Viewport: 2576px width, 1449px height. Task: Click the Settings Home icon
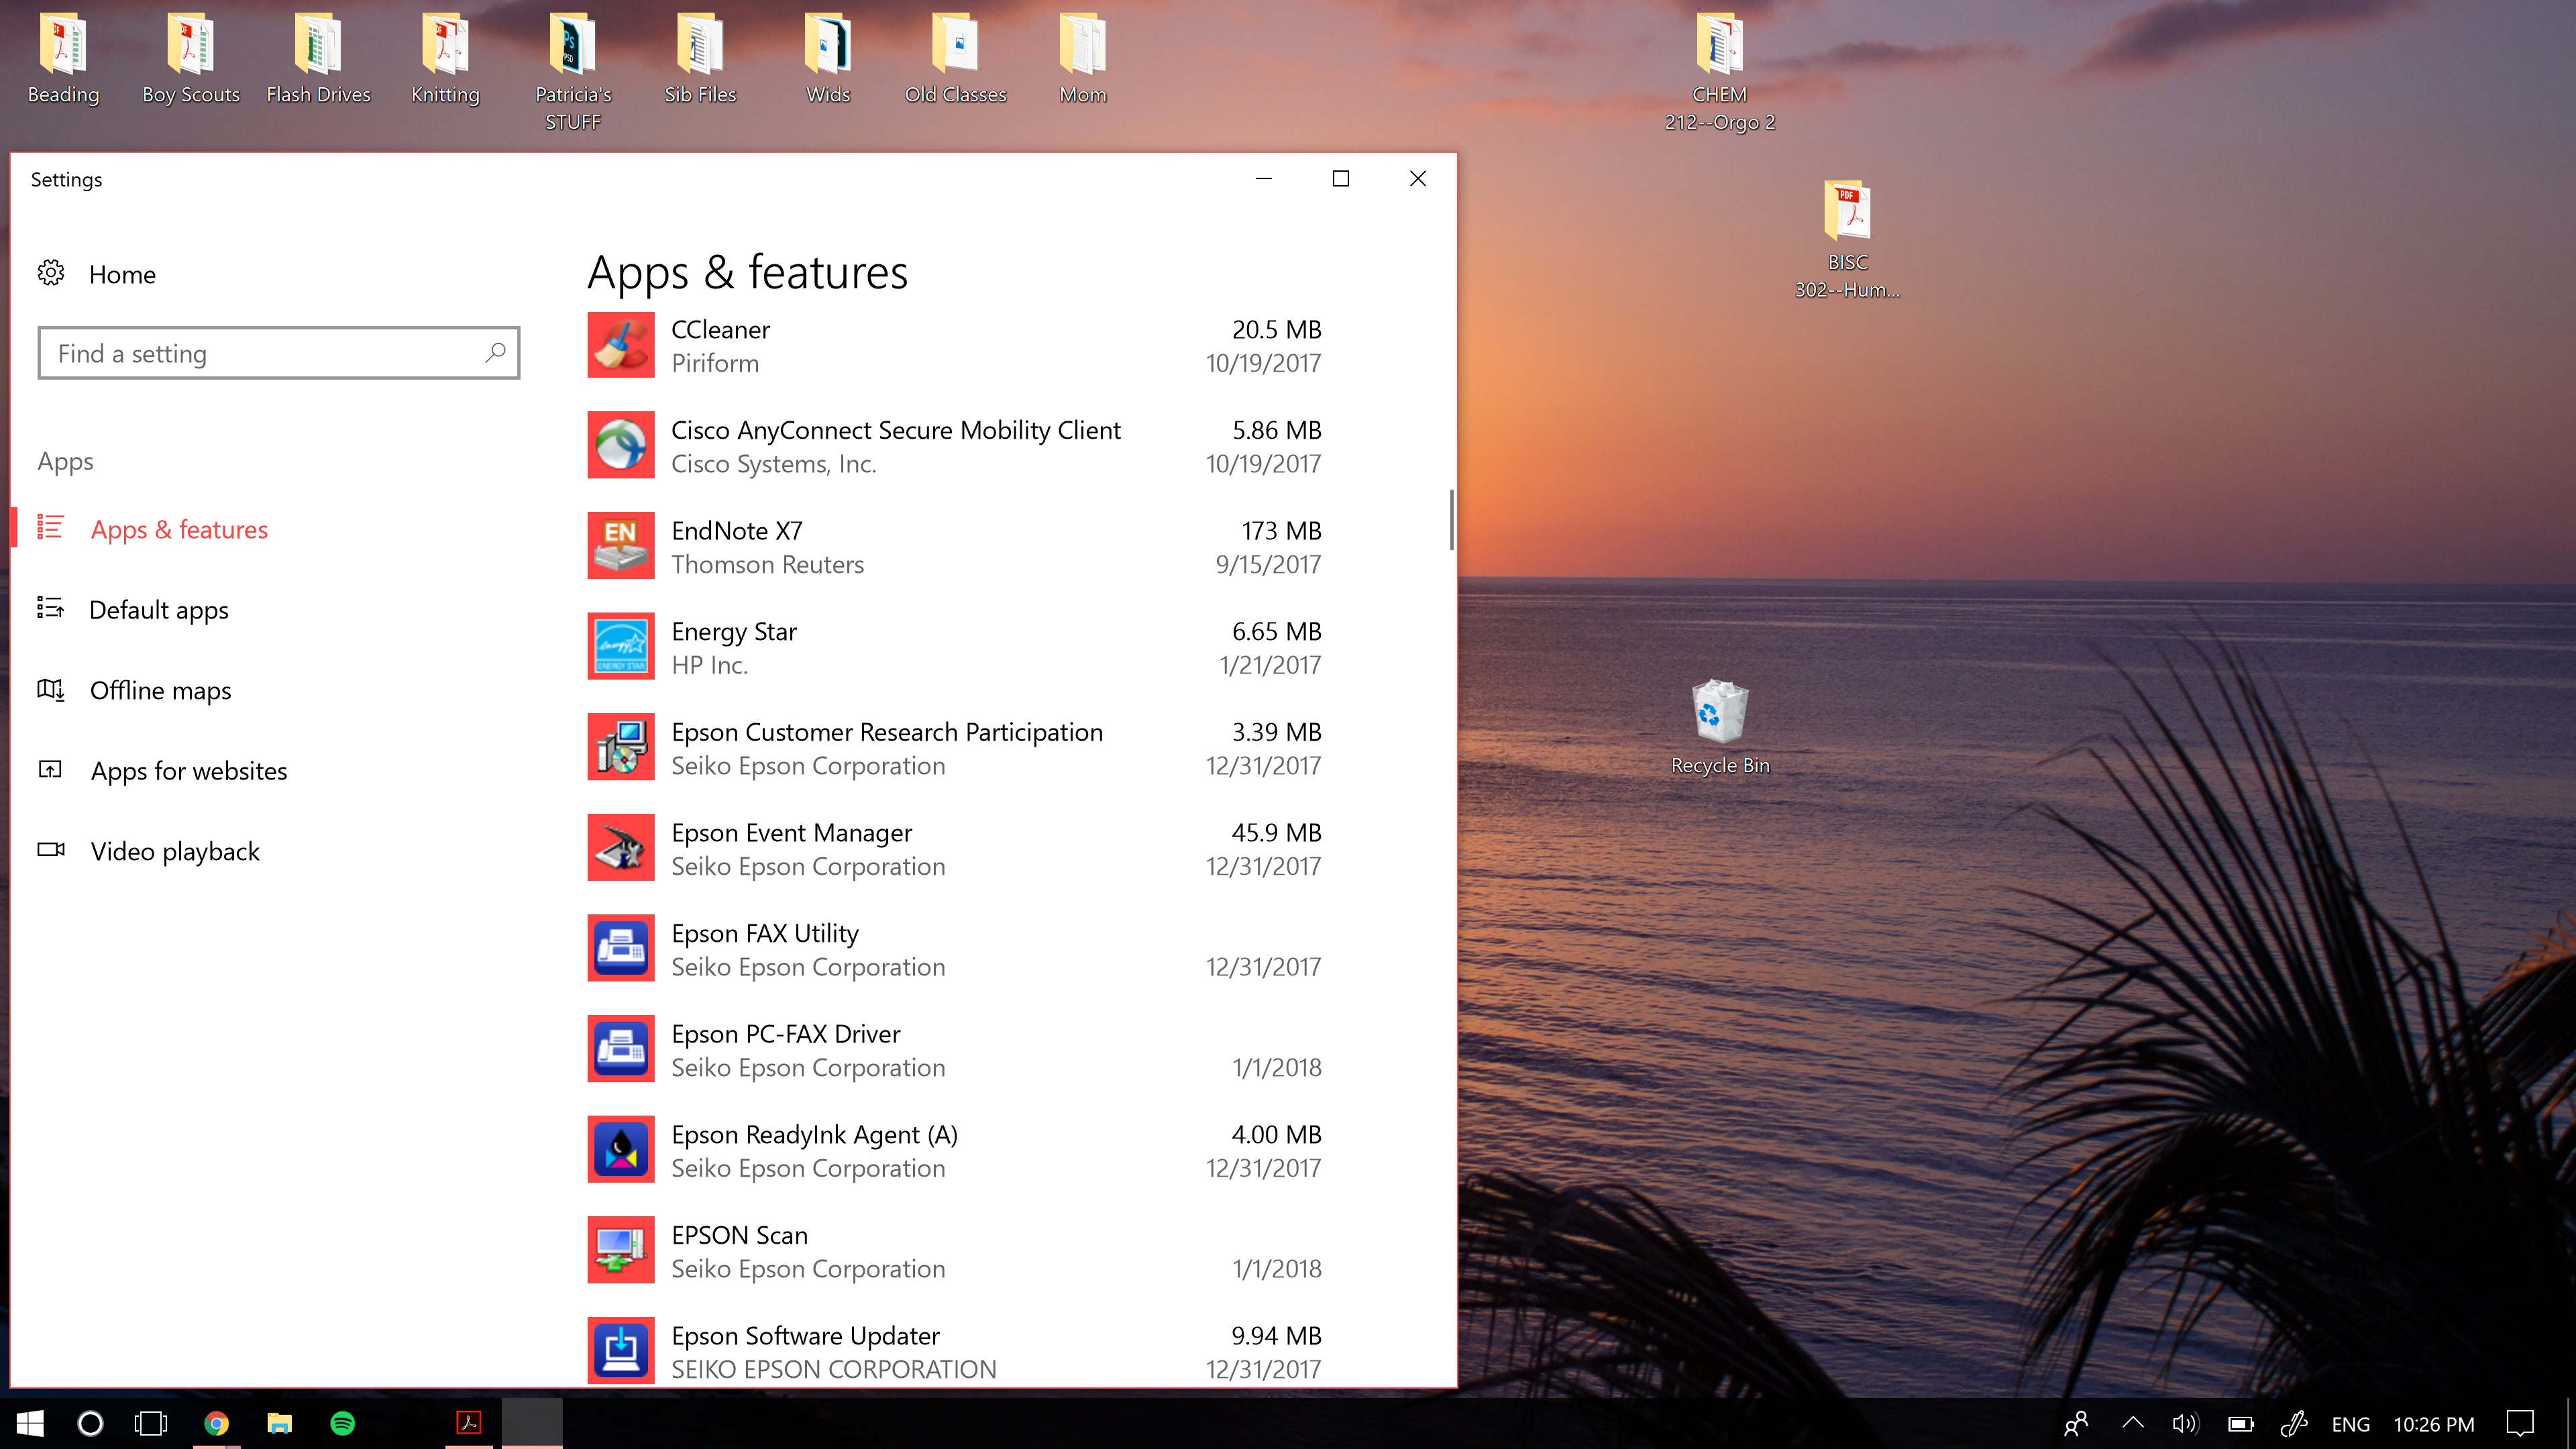coord(50,272)
